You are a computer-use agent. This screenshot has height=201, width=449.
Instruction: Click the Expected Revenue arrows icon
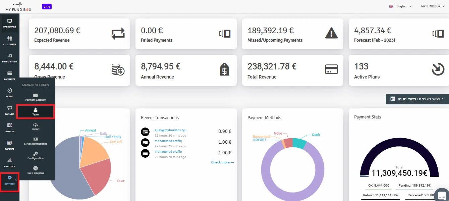coord(118,34)
